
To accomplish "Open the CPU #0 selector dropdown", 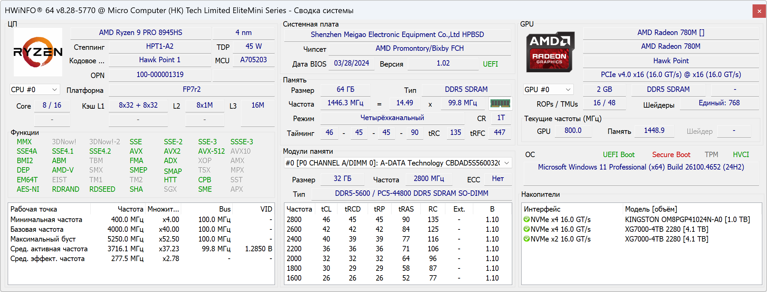I will point(35,89).
